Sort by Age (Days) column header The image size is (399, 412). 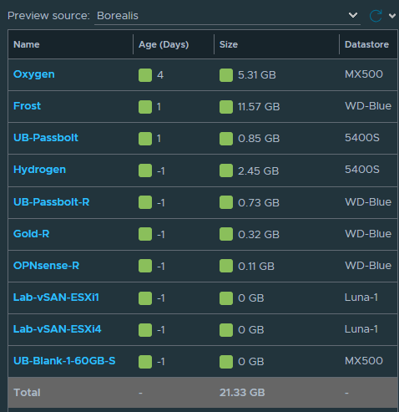[x=164, y=44]
